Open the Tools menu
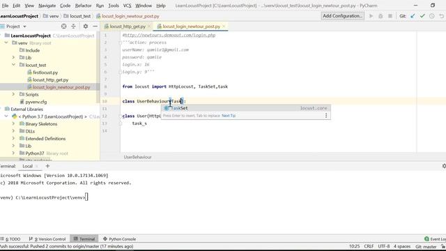Viewport: 446px width, 251px height. click(114, 6)
